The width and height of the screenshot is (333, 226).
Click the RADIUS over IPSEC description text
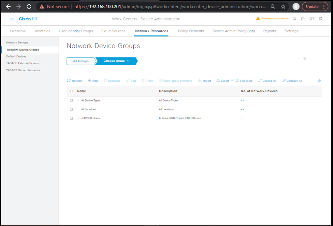(180, 118)
